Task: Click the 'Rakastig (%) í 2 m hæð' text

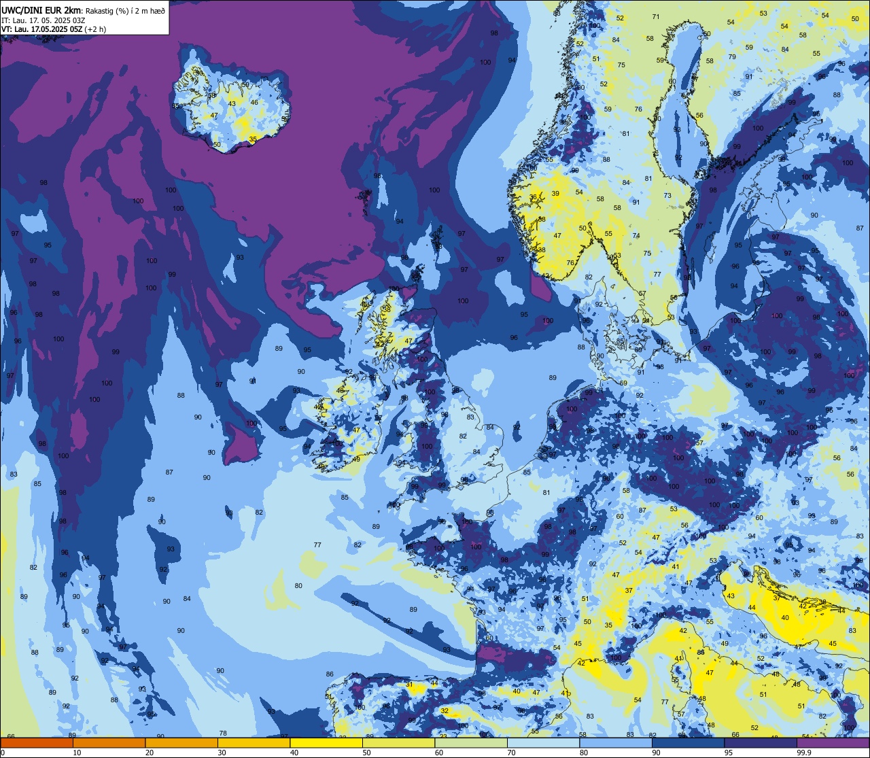Action: (x=126, y=10)
